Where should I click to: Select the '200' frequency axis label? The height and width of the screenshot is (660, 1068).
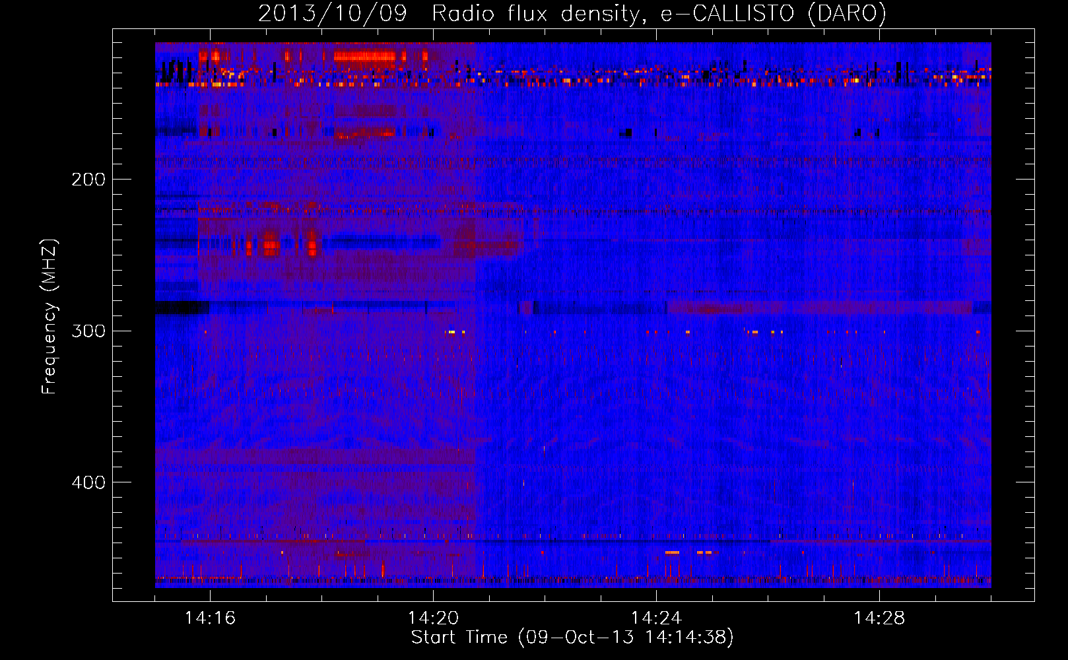(88, 180)
